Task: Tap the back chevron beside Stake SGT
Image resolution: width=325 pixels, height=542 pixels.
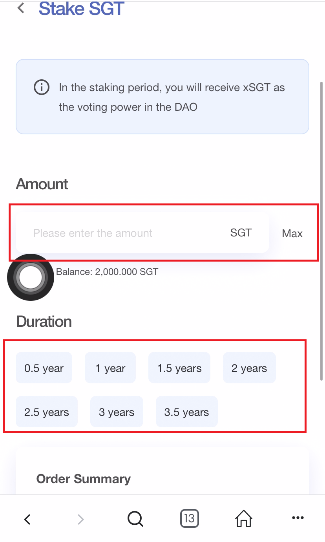Action: click(21, 8)
